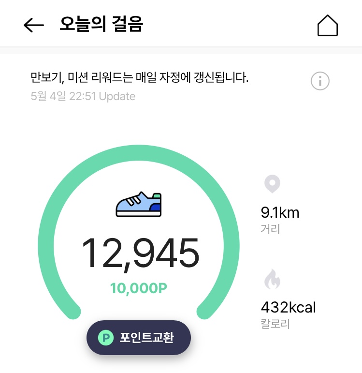This screenshot has height=373, width=362.
Task: Select the 10,000P reward text
Action: 139,288
